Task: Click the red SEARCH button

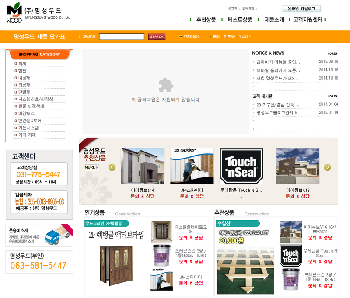Action: click(157, 37)
